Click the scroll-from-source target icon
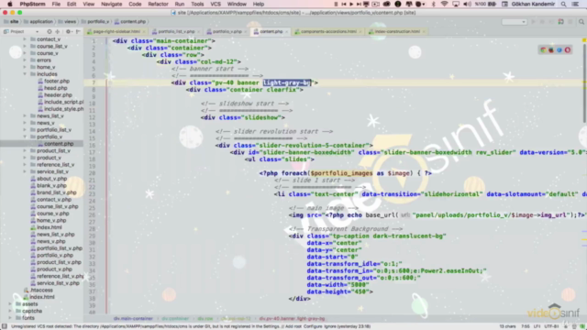 coord(50,31)
